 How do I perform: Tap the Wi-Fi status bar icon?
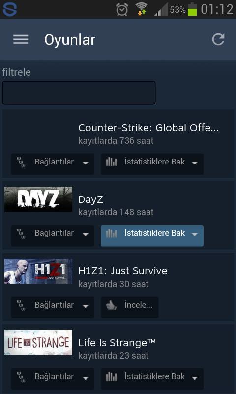(x=142, y=9)
